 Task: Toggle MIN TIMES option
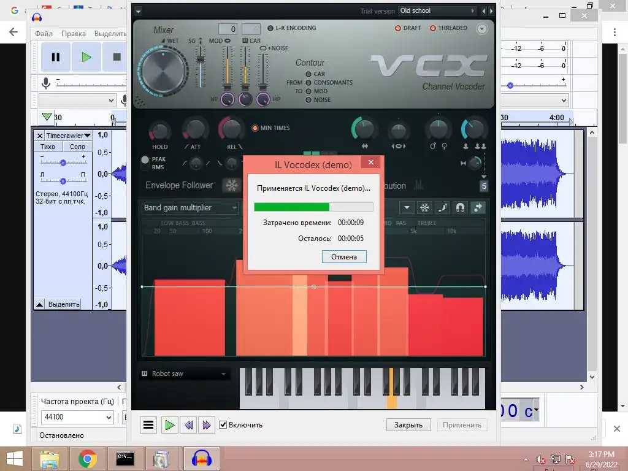click(x=270, y=128)
